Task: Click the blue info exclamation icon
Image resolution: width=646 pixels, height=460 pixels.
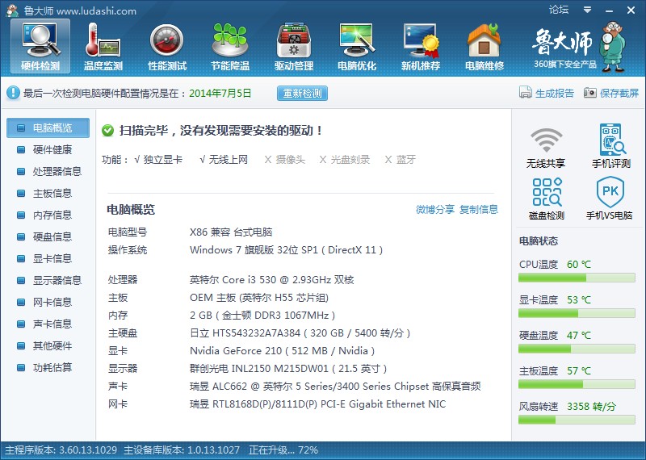Action: pyautogui.click(x=13, y=93)
